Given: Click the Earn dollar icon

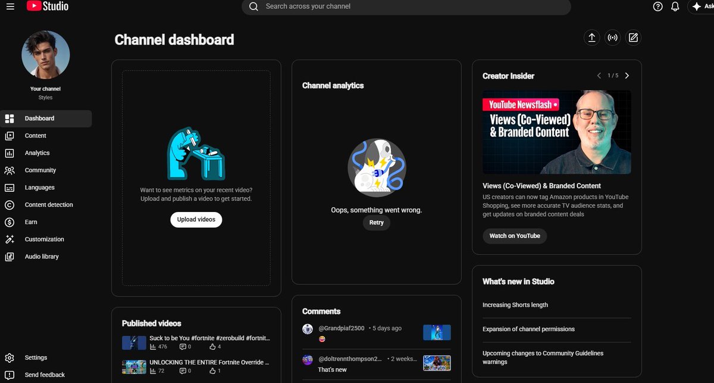Looking at the screenshot, I should 10,222.
